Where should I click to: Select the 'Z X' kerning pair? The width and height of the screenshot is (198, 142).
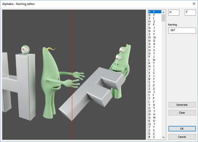pos(155,131)
